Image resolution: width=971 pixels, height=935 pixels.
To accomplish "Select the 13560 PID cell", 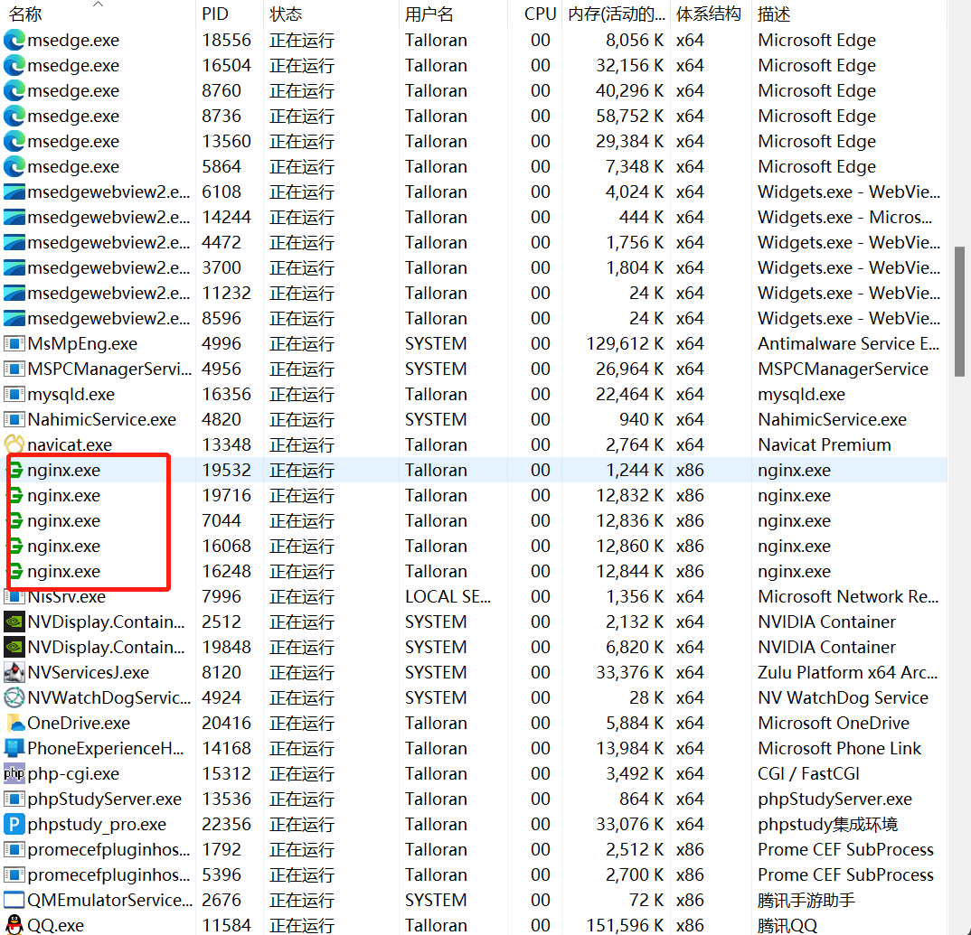I will click(x=226, y=142).
